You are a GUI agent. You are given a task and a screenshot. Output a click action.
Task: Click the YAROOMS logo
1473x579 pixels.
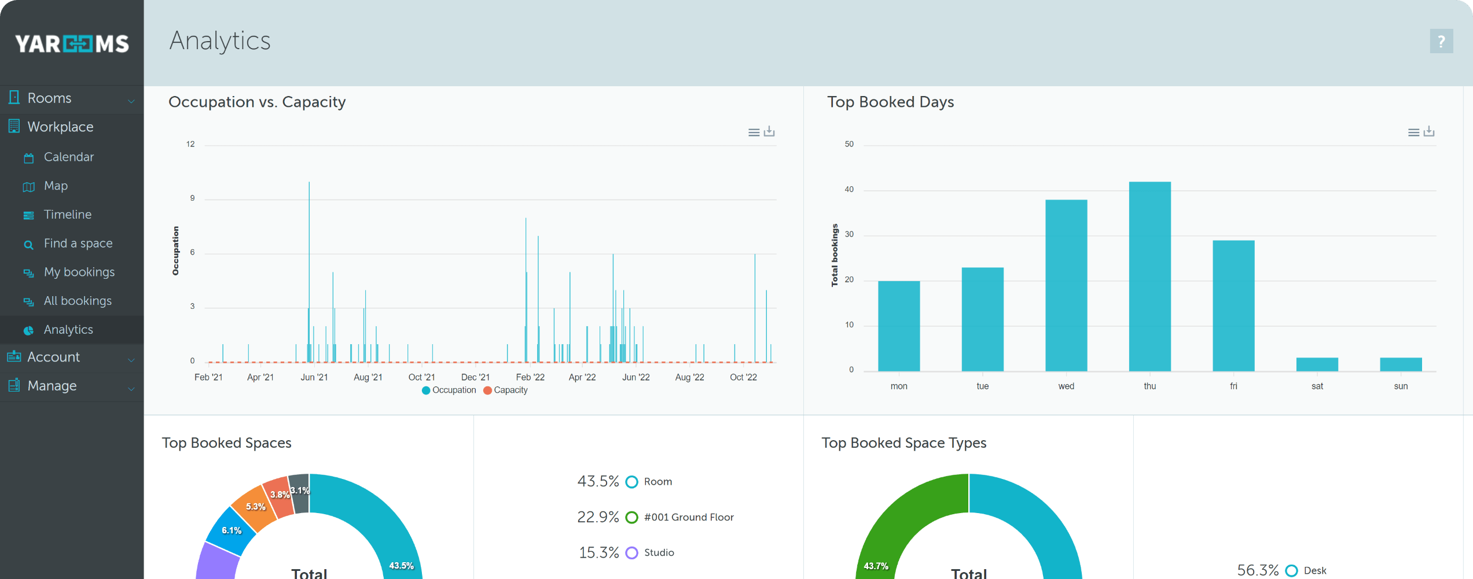pyautogui.click(x=72, y=43)
